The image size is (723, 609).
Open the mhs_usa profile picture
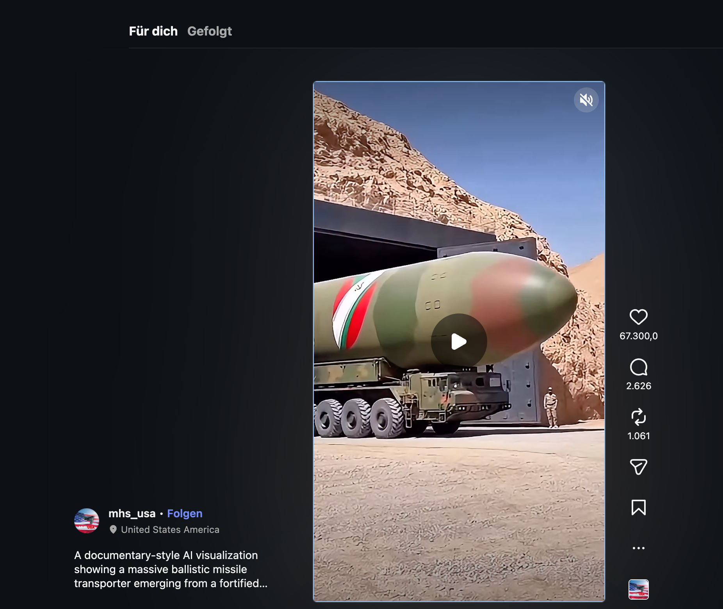click(x=87, y=521)
